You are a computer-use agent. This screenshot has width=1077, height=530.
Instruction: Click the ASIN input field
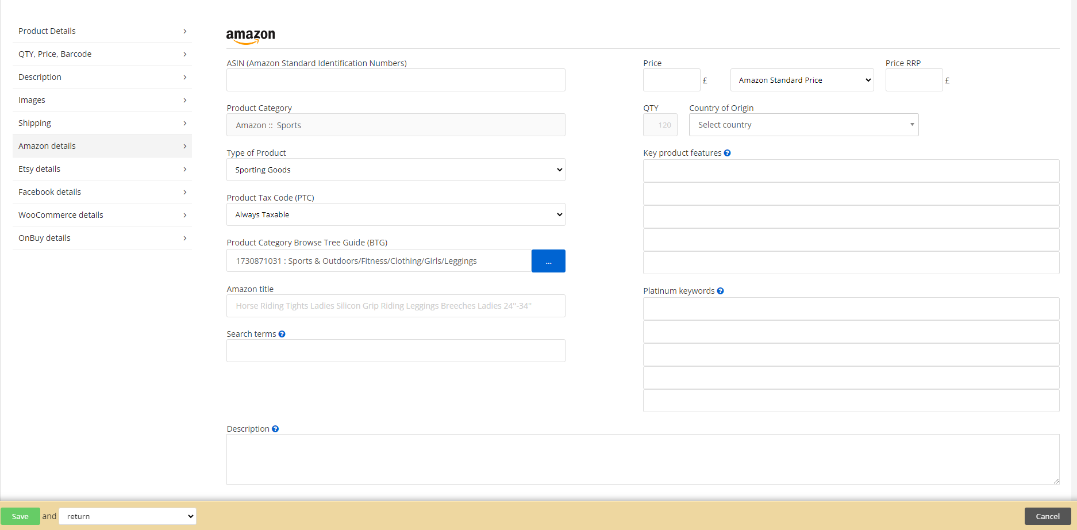(x=396, y=80)
